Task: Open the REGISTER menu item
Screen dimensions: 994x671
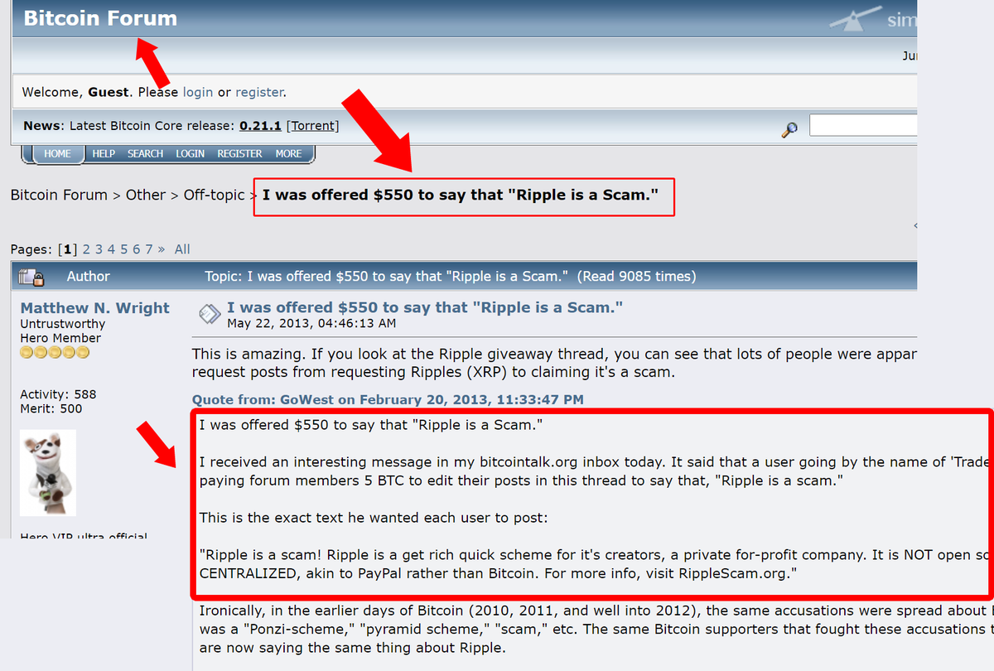Action: pos(239,154)
